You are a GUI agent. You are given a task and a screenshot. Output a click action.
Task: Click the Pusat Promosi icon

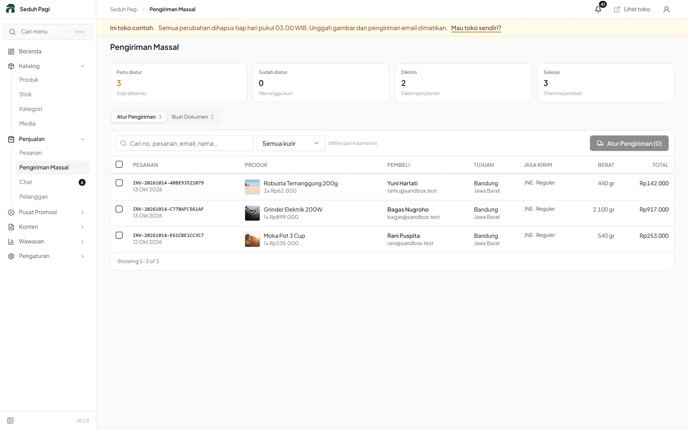point(11,212)
